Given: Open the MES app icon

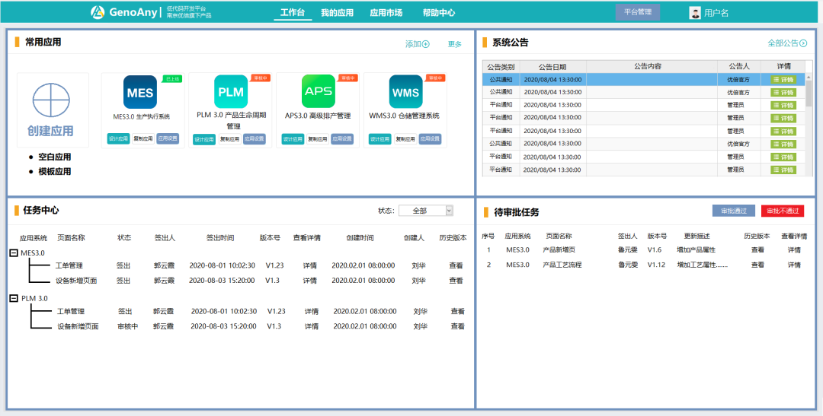Looking at the screenshot, I should [140, 93].
